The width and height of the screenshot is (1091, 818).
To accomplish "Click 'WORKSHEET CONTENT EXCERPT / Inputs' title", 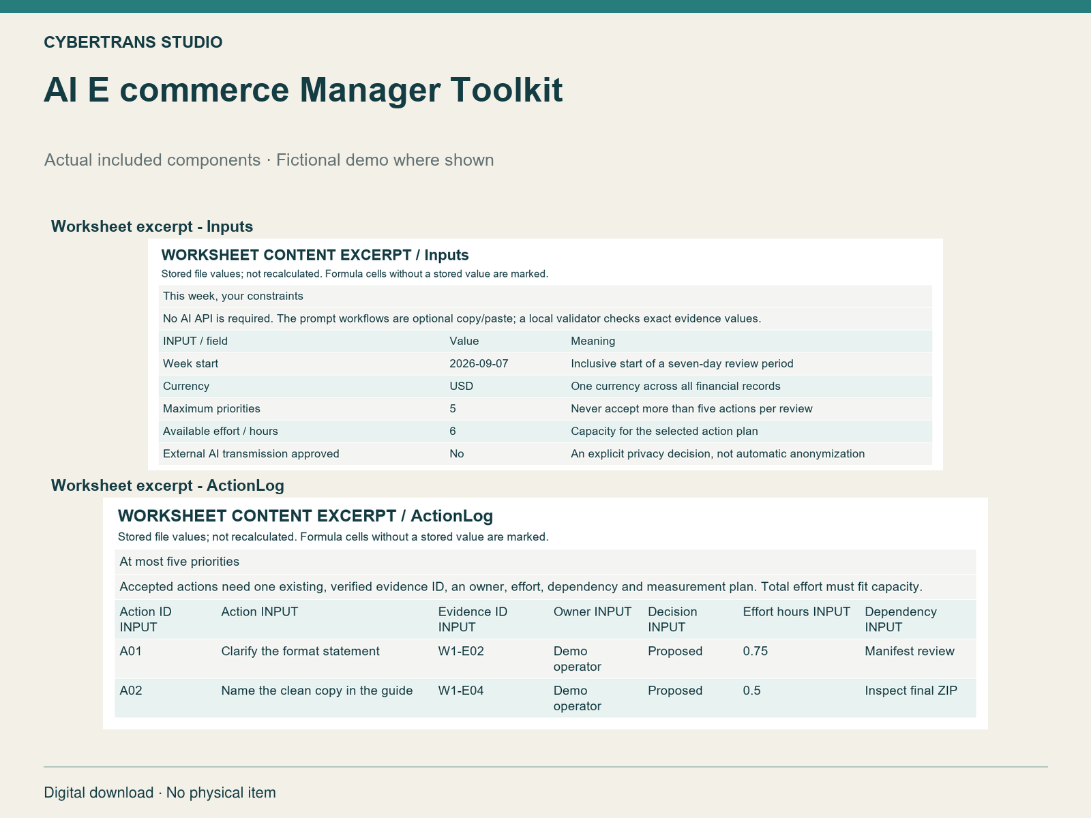I will (315, 255).
